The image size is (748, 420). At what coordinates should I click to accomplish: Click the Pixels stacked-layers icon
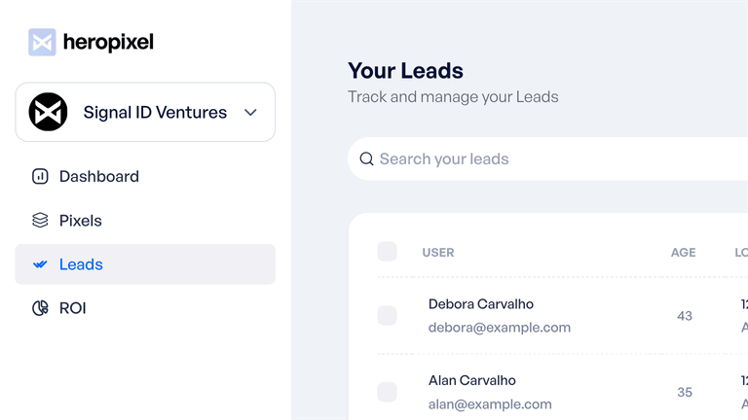pyautogui.click(x=40, y=220)
